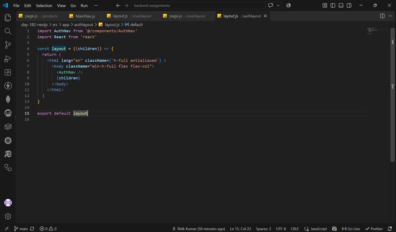Open the Extensions view
The image size is (396, 232).
pos(8,72)
